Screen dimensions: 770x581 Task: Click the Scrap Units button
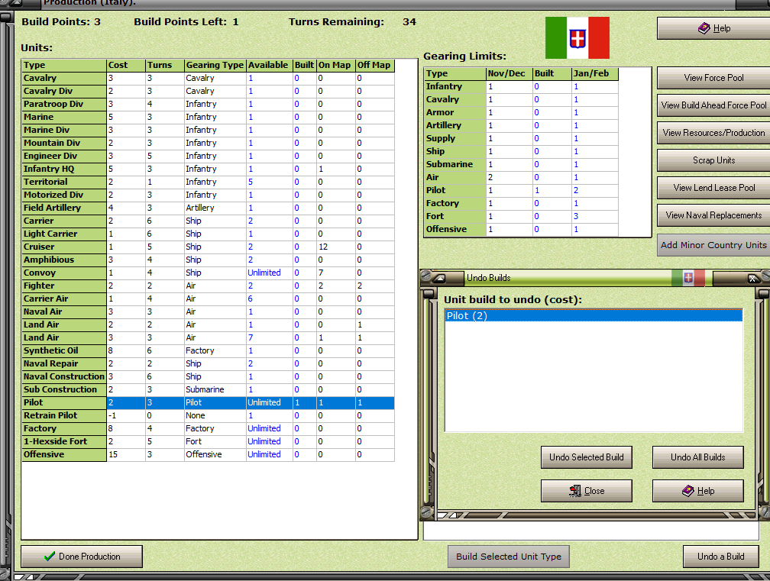(713, 160)
